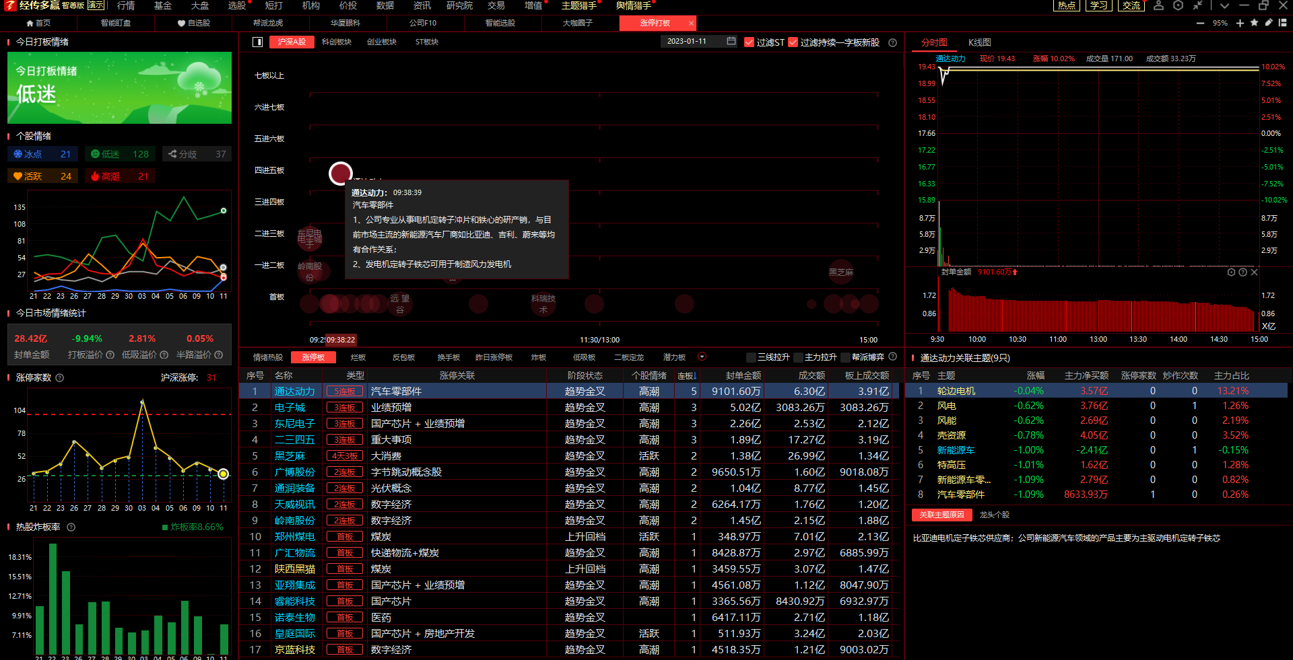Enable the 主力拉升 checkbox

(x=798, y=357)
